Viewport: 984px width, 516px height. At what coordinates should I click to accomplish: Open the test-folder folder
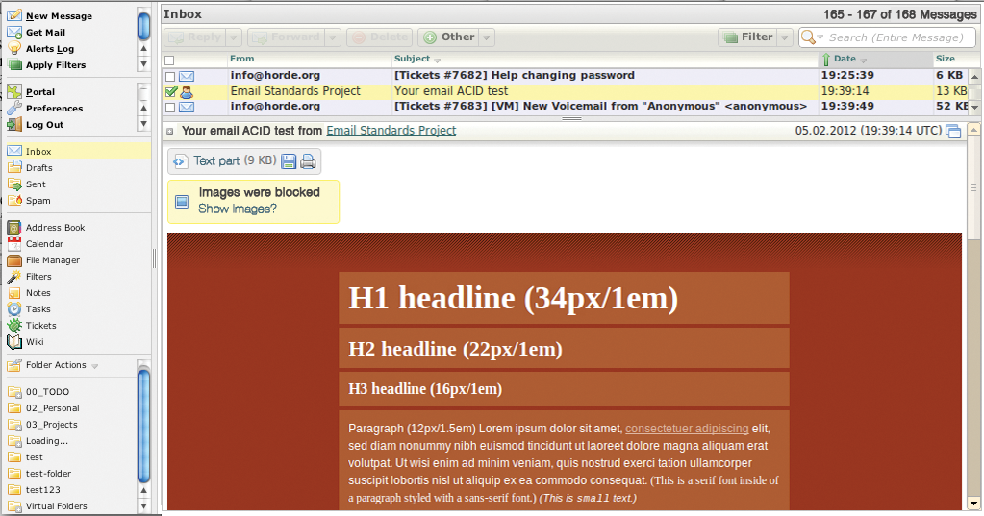click(48, 473)
